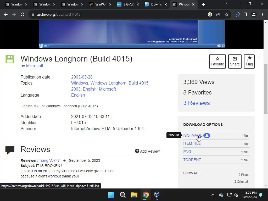268x201 pixels.
Task: Open the Google icon in the address bar
Action: pos(210,15)
